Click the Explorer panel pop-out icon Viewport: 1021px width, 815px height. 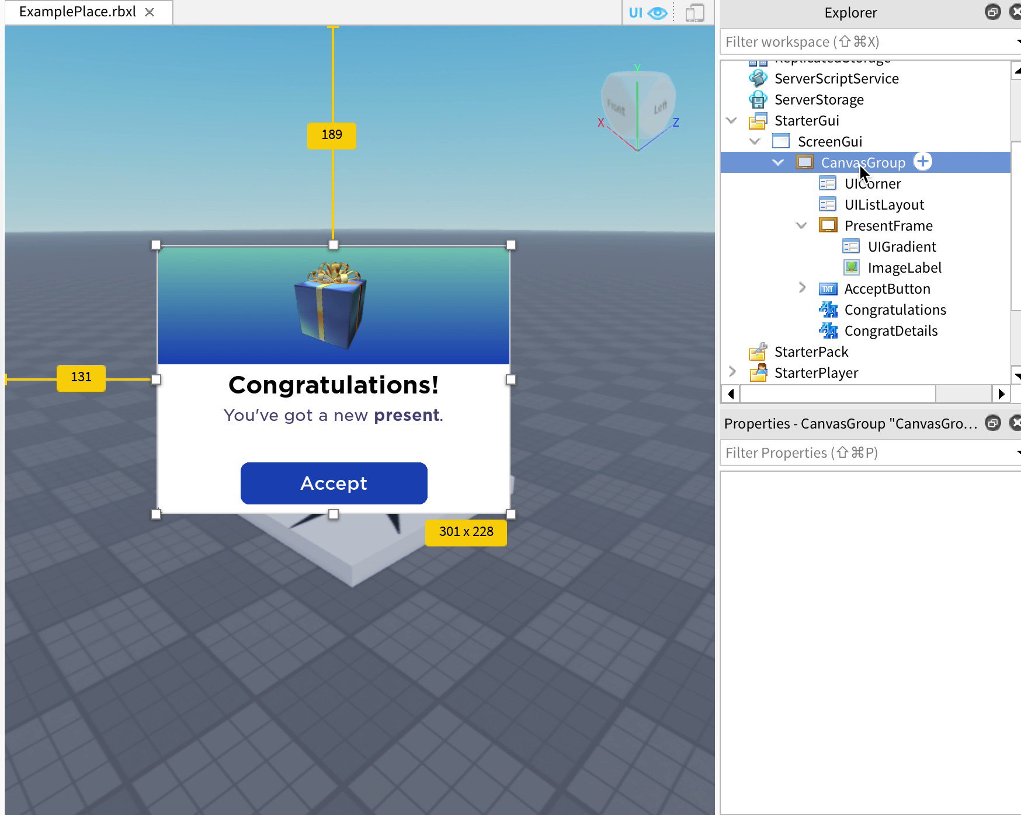point(992,12)
